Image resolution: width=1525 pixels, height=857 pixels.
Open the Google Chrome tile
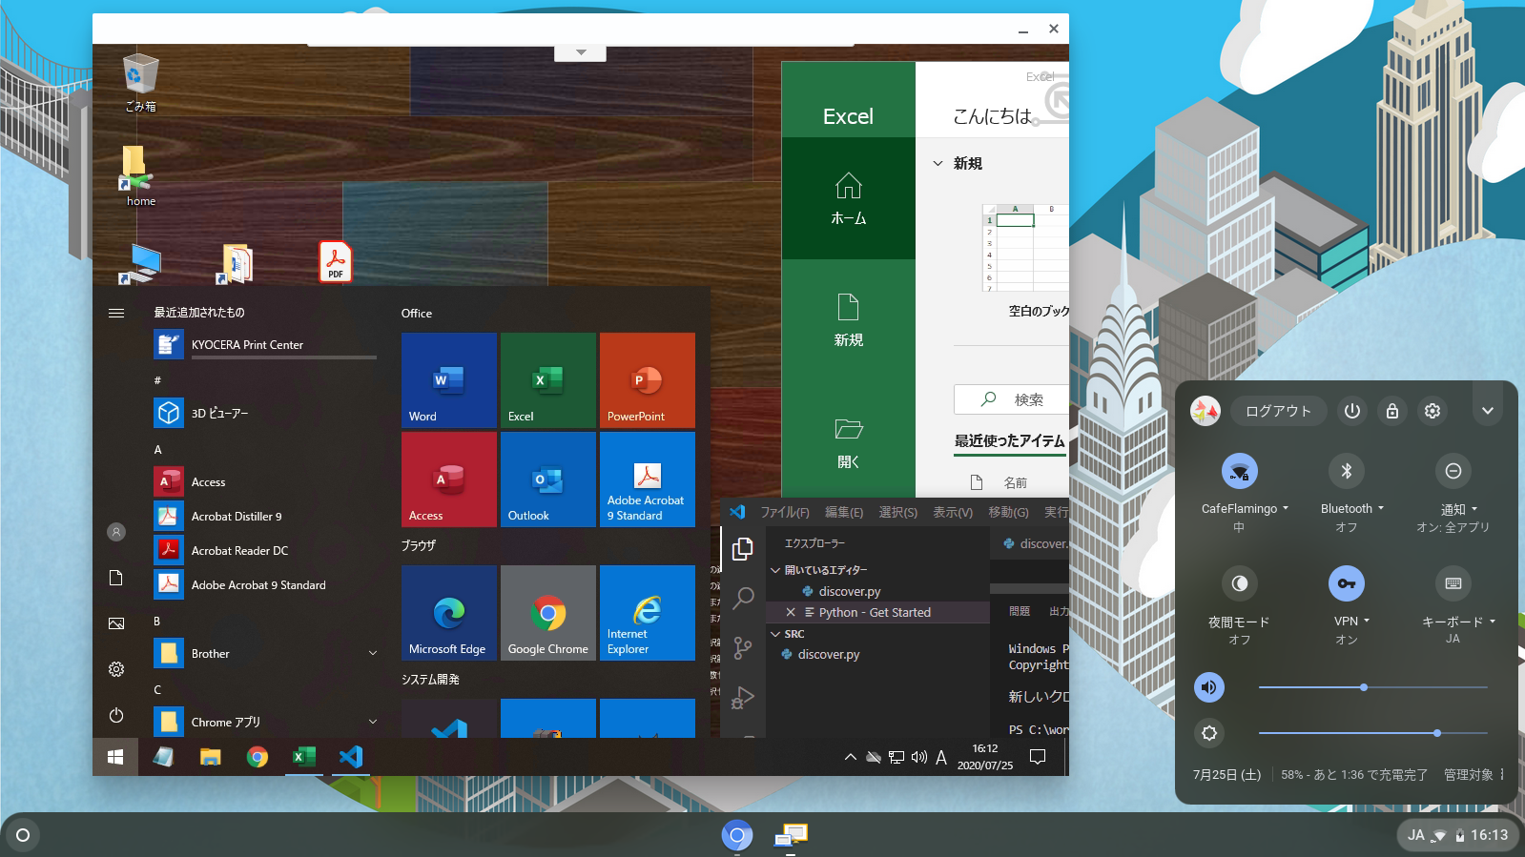[548, 612]
